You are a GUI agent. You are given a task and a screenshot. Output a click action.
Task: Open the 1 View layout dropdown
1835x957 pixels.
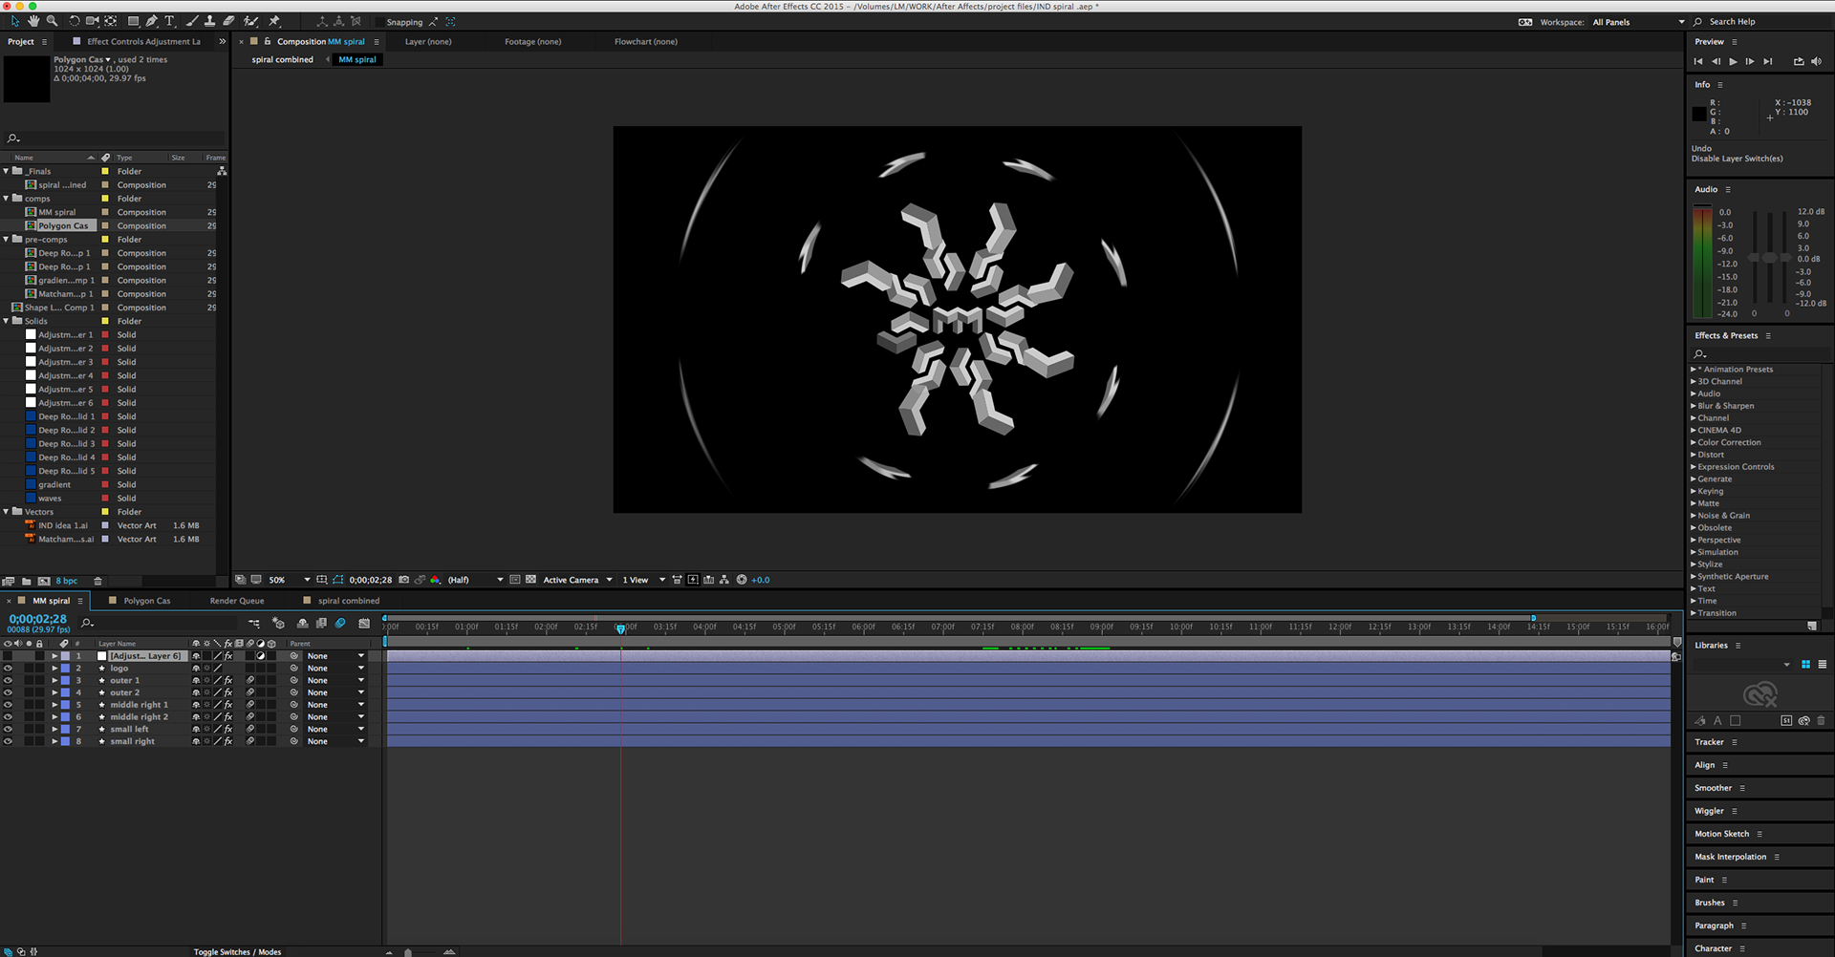click(x=643, y=580)
